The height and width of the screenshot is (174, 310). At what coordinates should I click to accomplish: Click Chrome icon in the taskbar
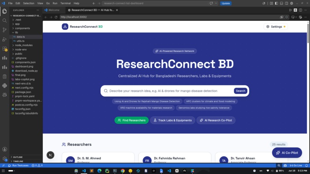(123, 171)
